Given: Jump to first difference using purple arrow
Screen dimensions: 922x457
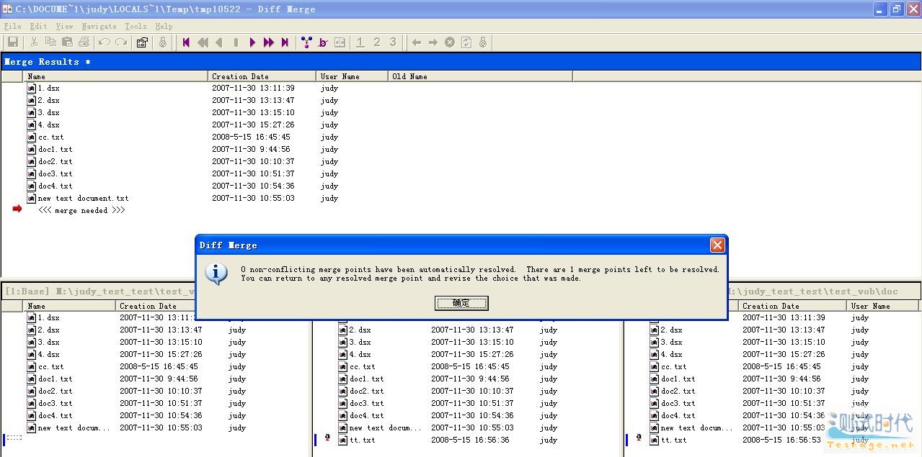Looking at the screenshot, I should tap(186, 42).
